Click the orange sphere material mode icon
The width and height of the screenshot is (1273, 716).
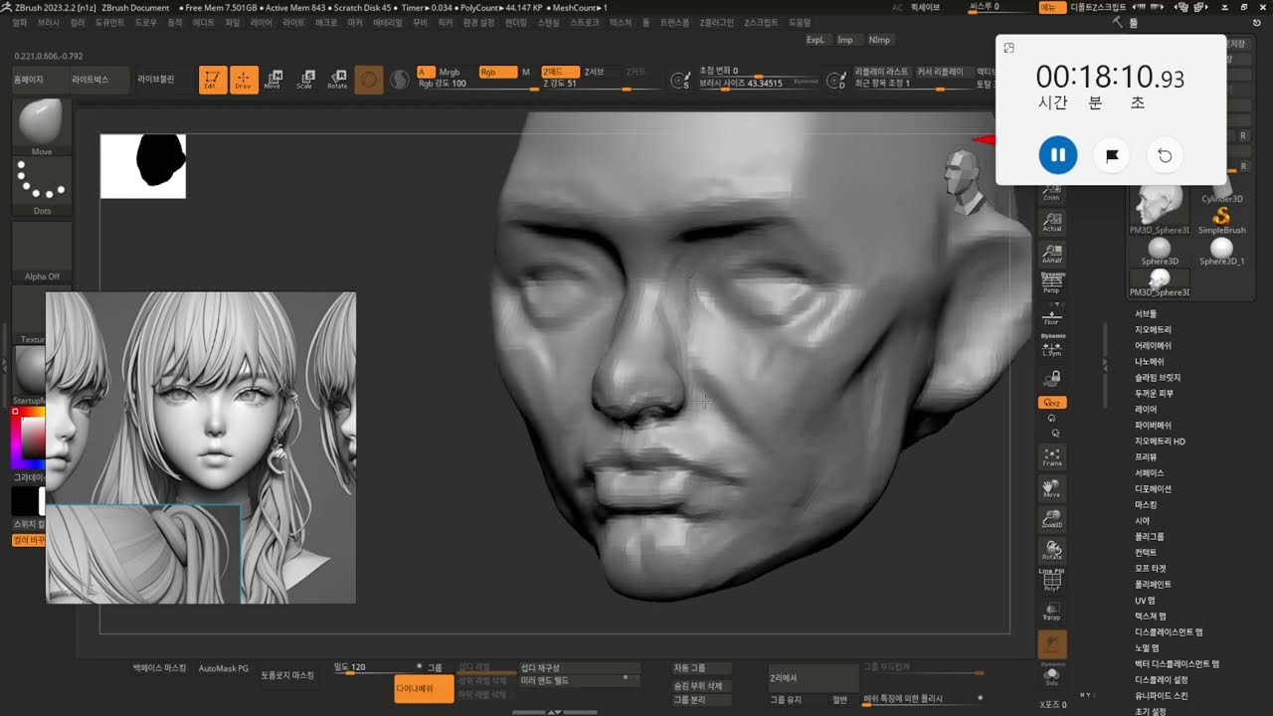pos(369,81)
